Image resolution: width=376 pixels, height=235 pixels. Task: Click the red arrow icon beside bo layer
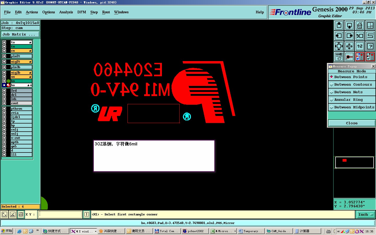(8, 85)
